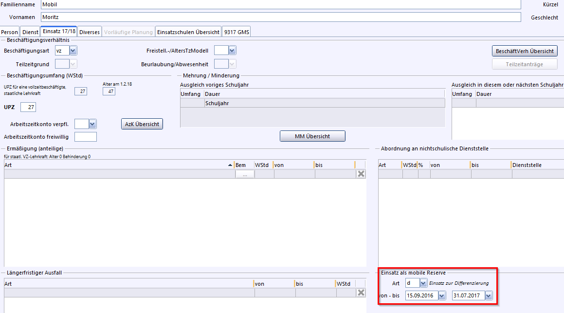Open the Bem ellipsis button in Ermäßigung
Image resolution: width=564 pixels, height=313 pixels.
[245, 174]
